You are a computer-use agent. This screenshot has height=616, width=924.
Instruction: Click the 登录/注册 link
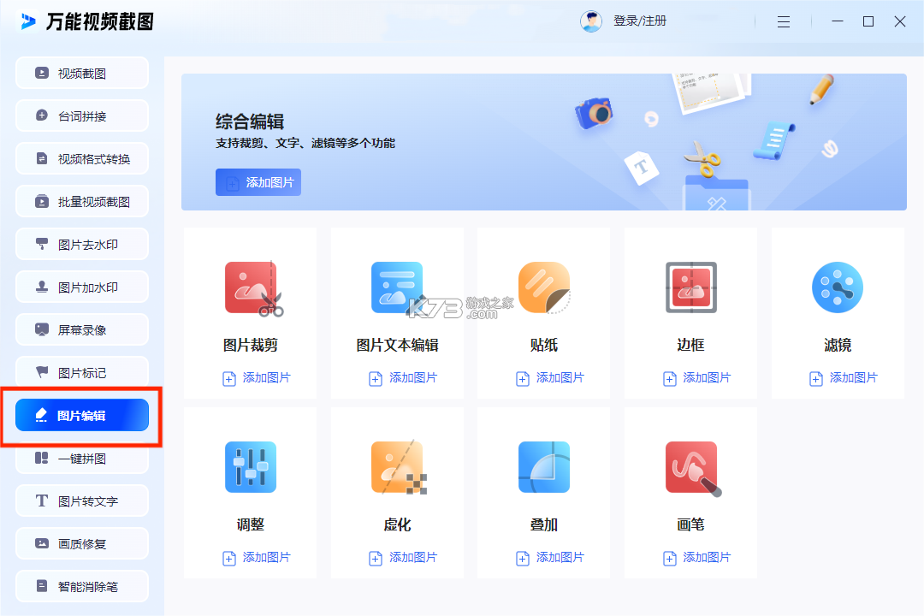[640, 21]
